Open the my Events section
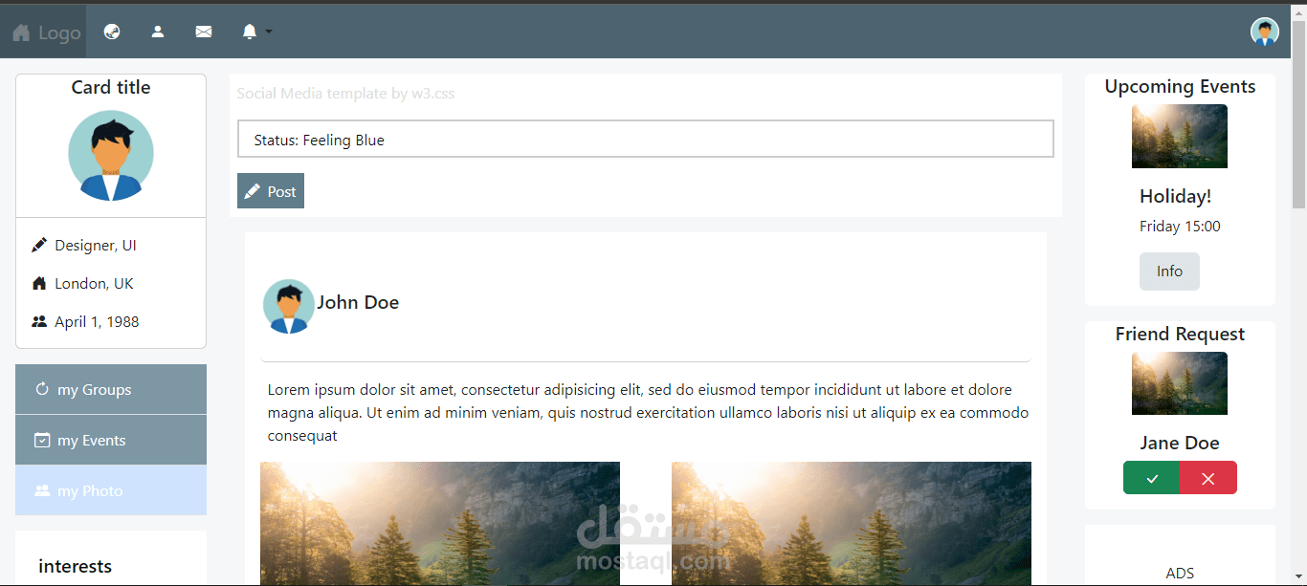 111,440
